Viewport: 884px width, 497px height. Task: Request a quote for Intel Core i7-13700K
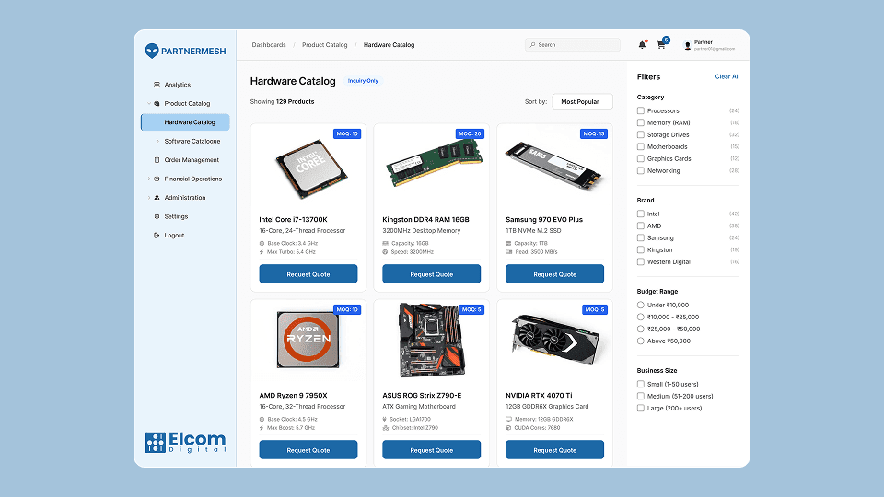308,273
